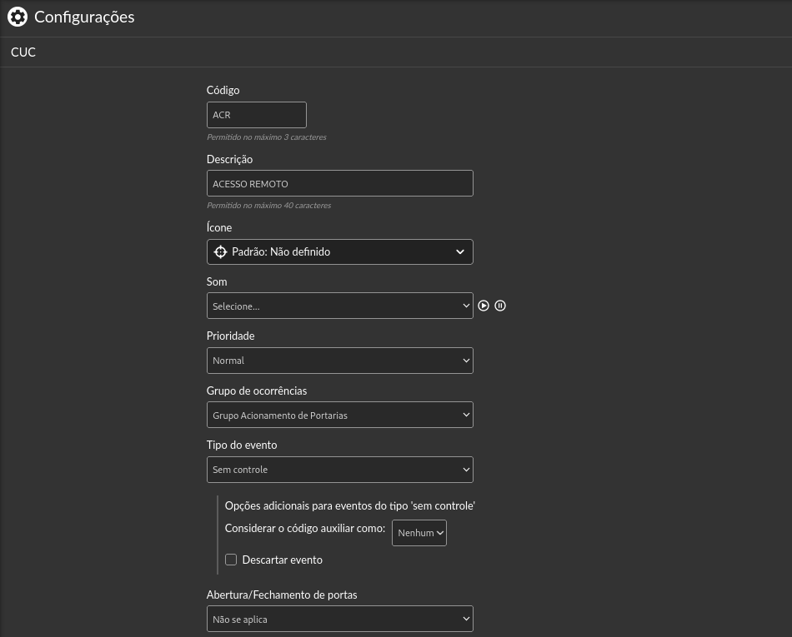Open the Tipo do evento dropdown

coord(340,470)
